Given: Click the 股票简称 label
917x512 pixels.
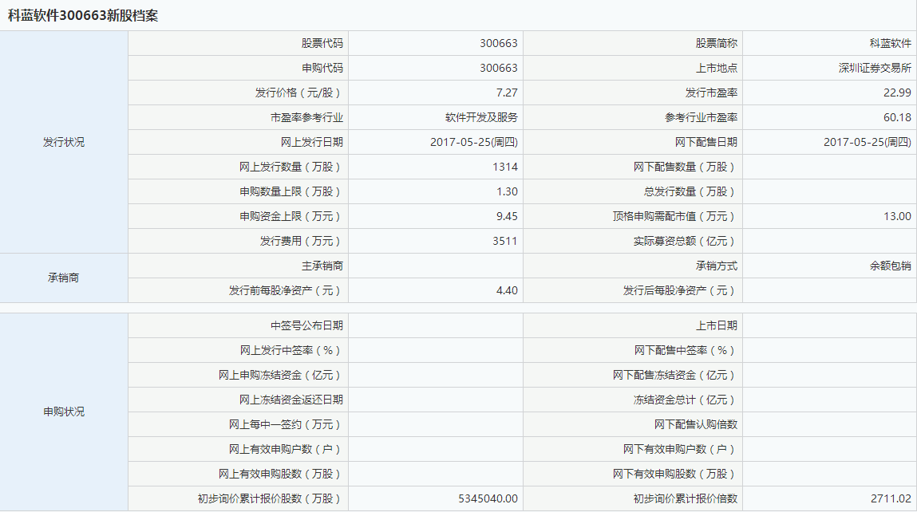Looking at the screenshot, I should tap(717, 43).
